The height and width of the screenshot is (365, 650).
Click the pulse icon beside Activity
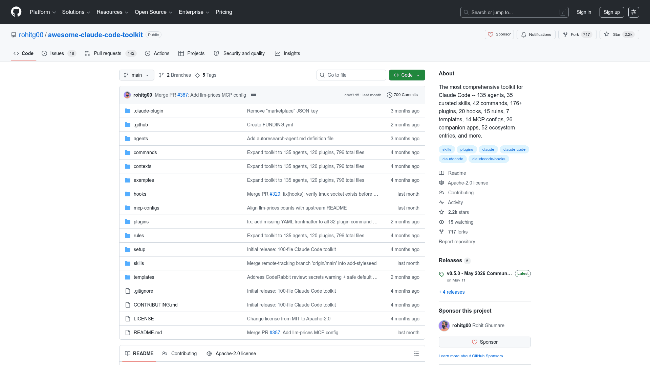pos(441,202)
